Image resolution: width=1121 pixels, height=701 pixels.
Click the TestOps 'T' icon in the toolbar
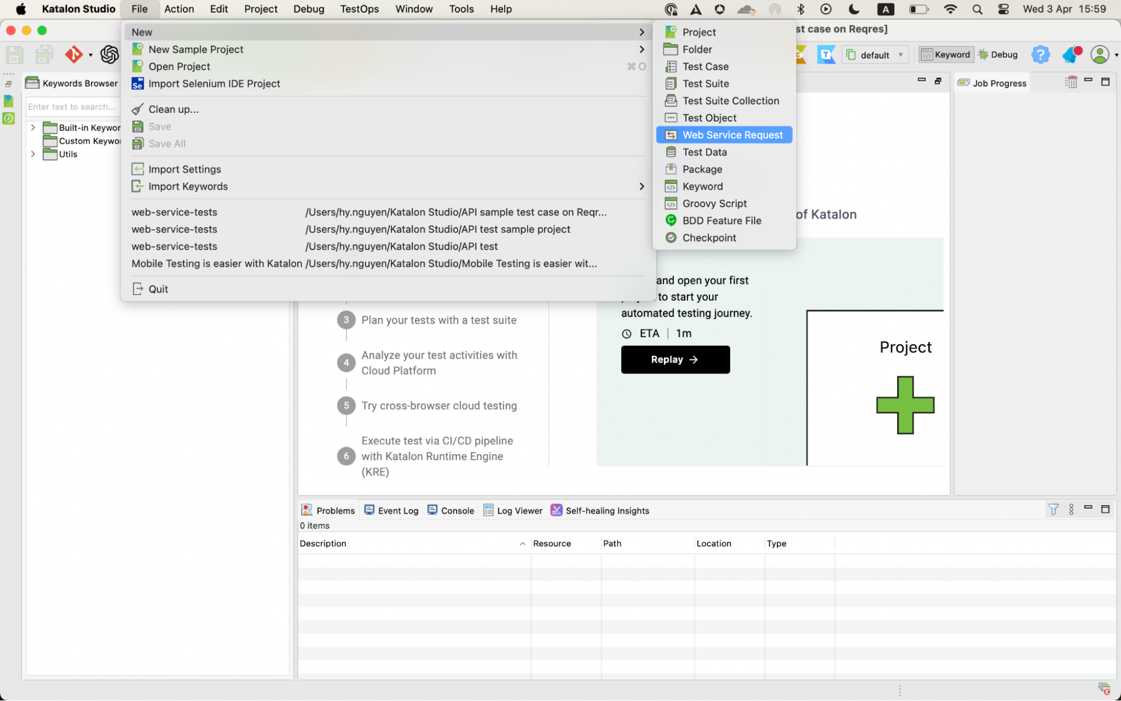coord(825,54)
